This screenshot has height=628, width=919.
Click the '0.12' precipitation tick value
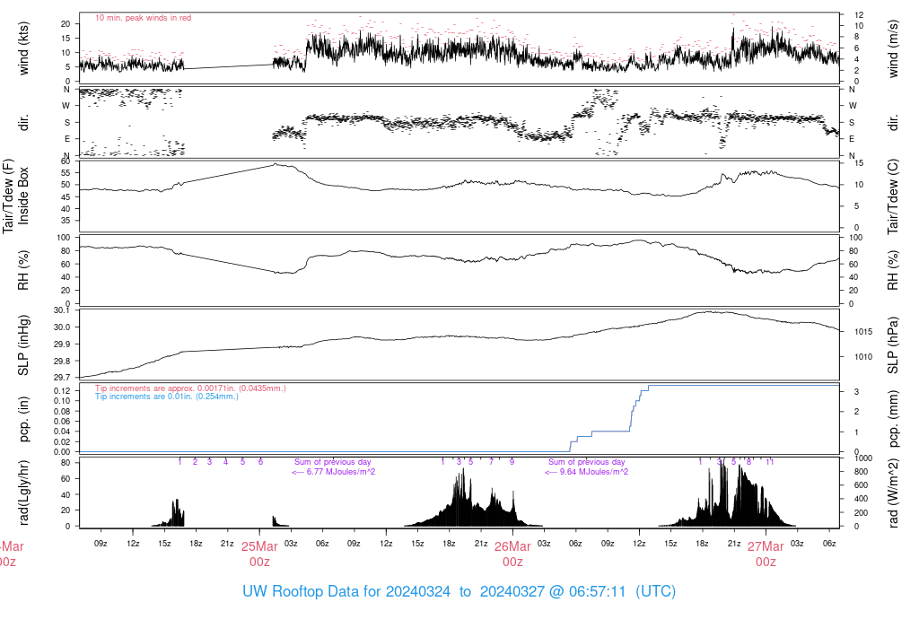tap(62, 391)
